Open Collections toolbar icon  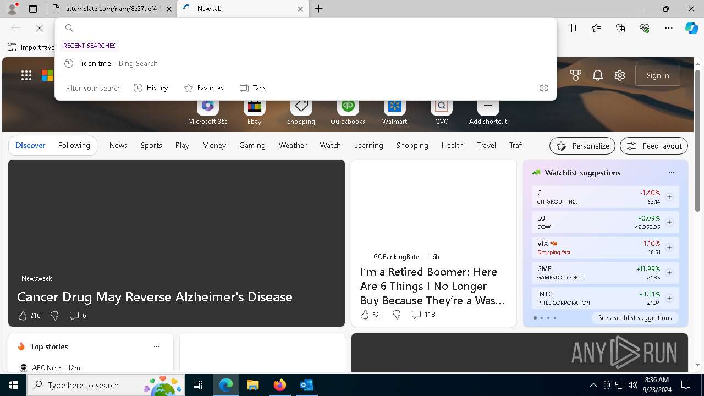click(620, 28)
